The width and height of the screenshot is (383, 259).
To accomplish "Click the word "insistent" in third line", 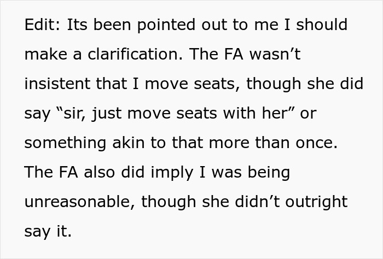I will click(57, 84).
